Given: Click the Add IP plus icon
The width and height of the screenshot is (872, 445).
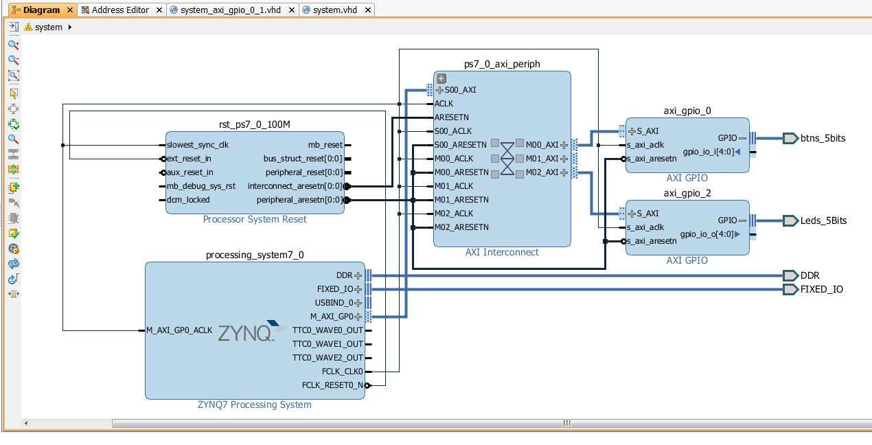Looking at the screenshot, I should click(12, 186).
